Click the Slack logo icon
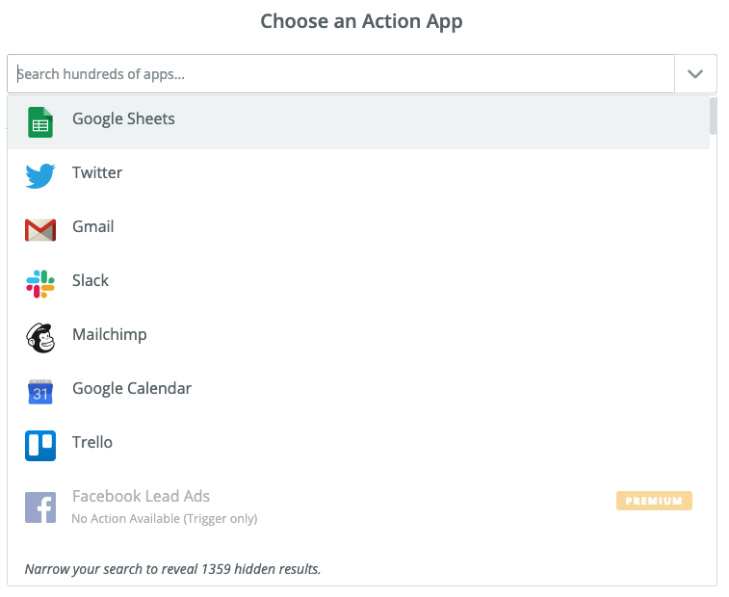Screen dimensions: 729x597 (40, 283)
